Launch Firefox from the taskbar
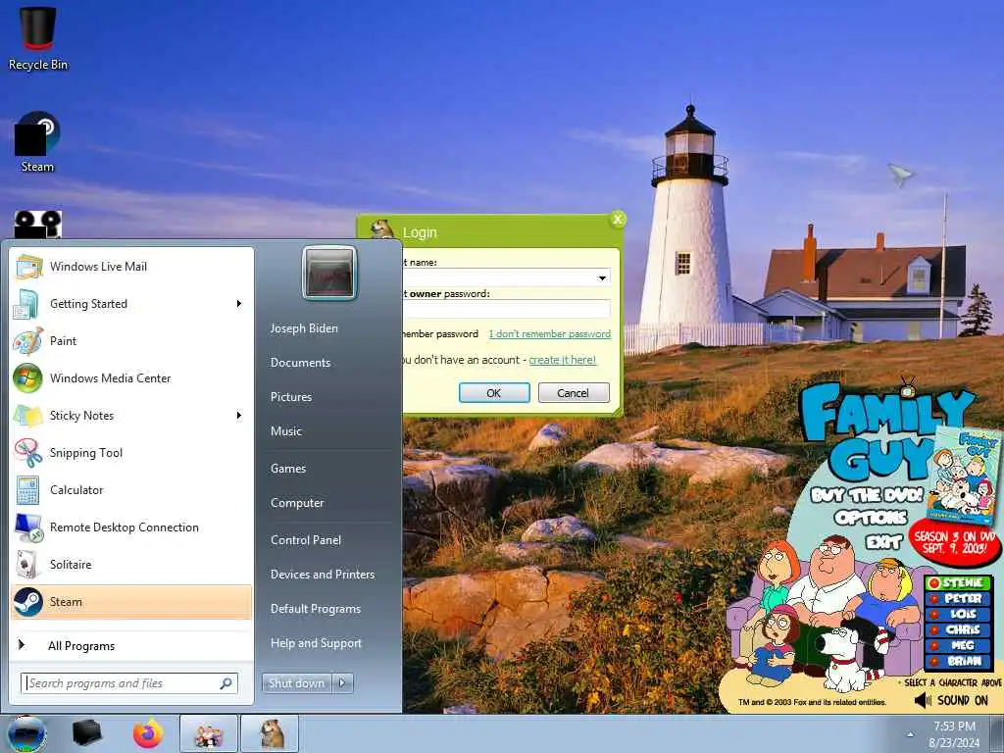This screenshot has height=753, width=1004. pyautogui.click(x=148, y=733)
